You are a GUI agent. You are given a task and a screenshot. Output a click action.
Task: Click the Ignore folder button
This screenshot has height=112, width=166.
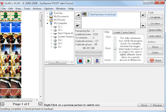(155, 30)
